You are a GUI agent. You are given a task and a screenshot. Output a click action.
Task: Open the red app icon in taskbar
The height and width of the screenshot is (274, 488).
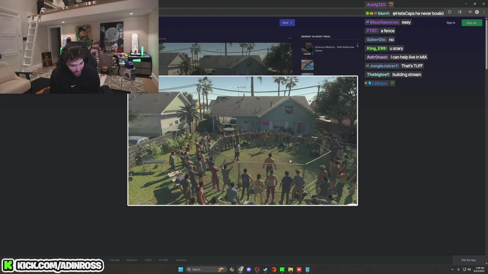(x=299, y=269)
